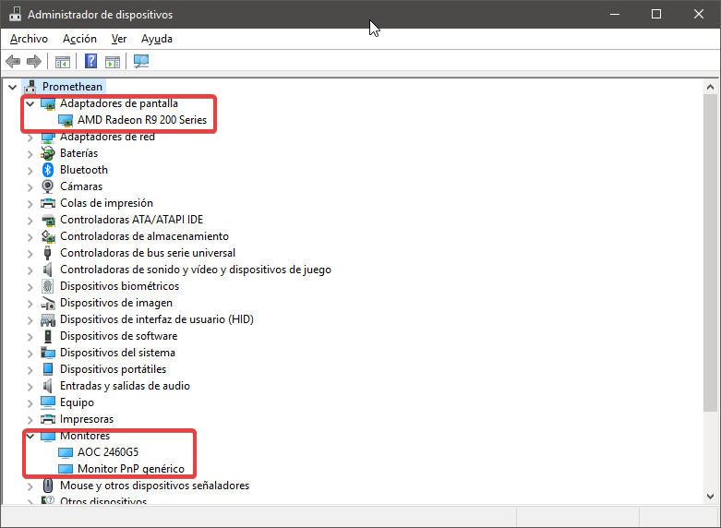
Task: Open the Ayuda menu
Action: [x=157, y=39]
